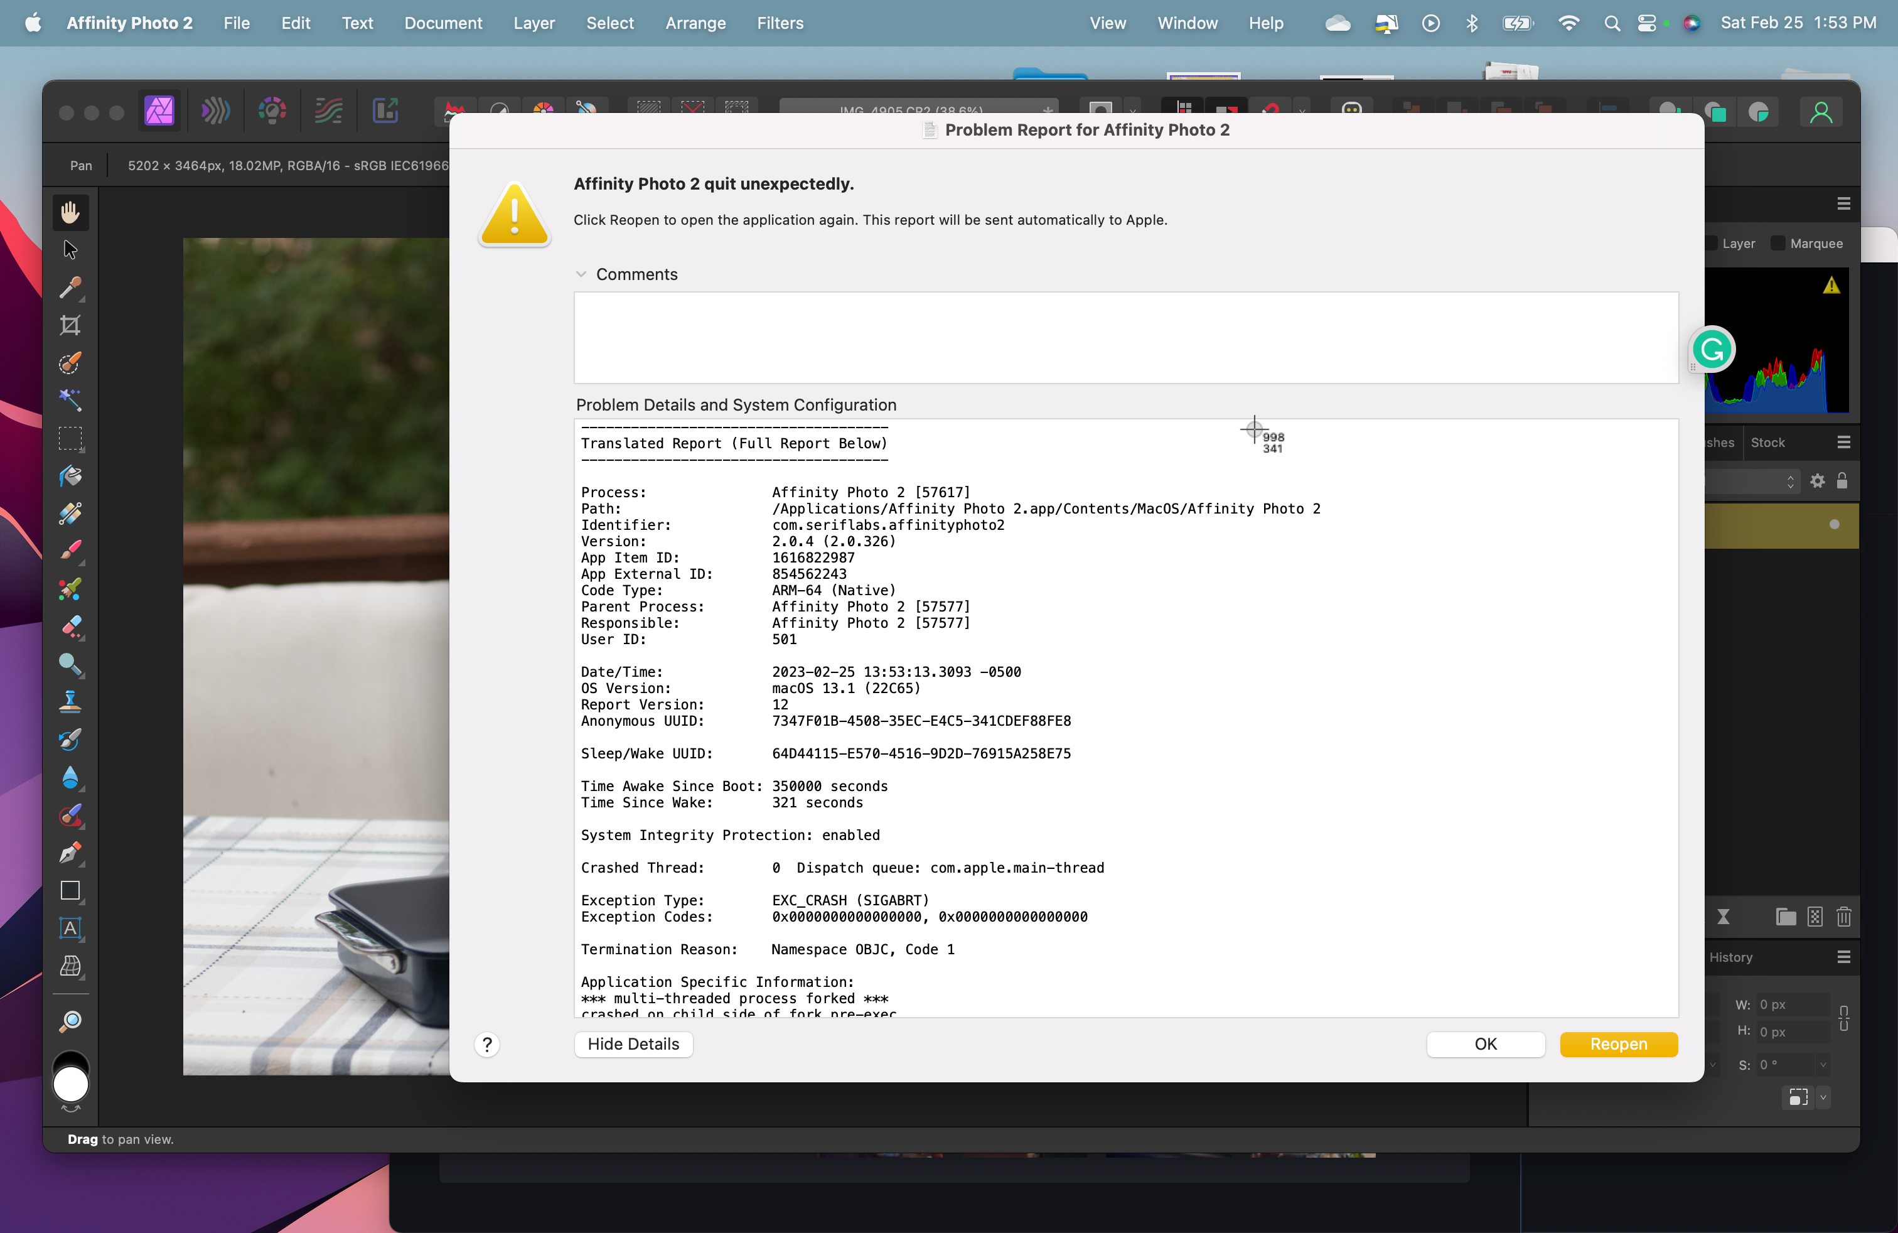
Task: Click the Grammarly floating icon
Action: point(1712,349)
